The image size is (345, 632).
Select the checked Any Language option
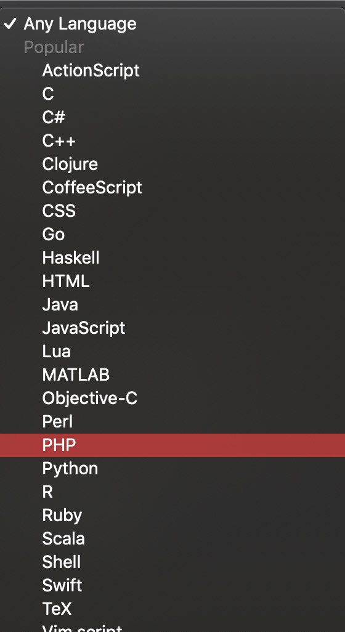(x=172, y=24)
